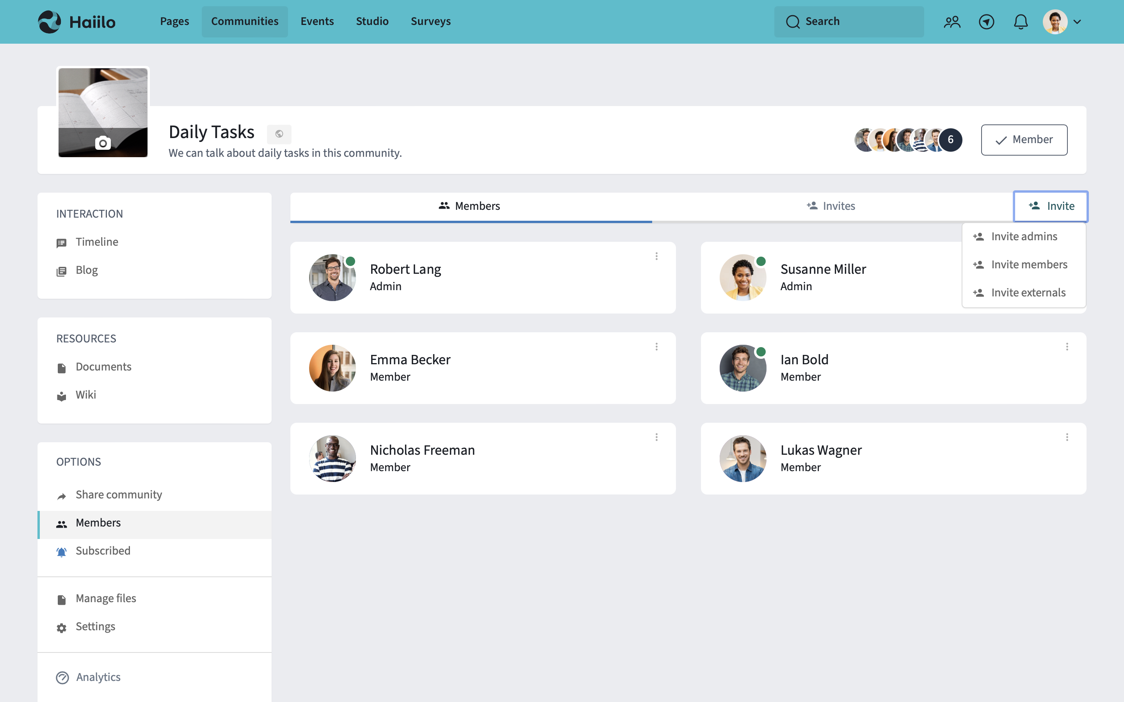The width and height of the screenshot is (1124, 702).
Task: Open options menu for Lukas Wagner
Action: click(x=1067, y=437)
